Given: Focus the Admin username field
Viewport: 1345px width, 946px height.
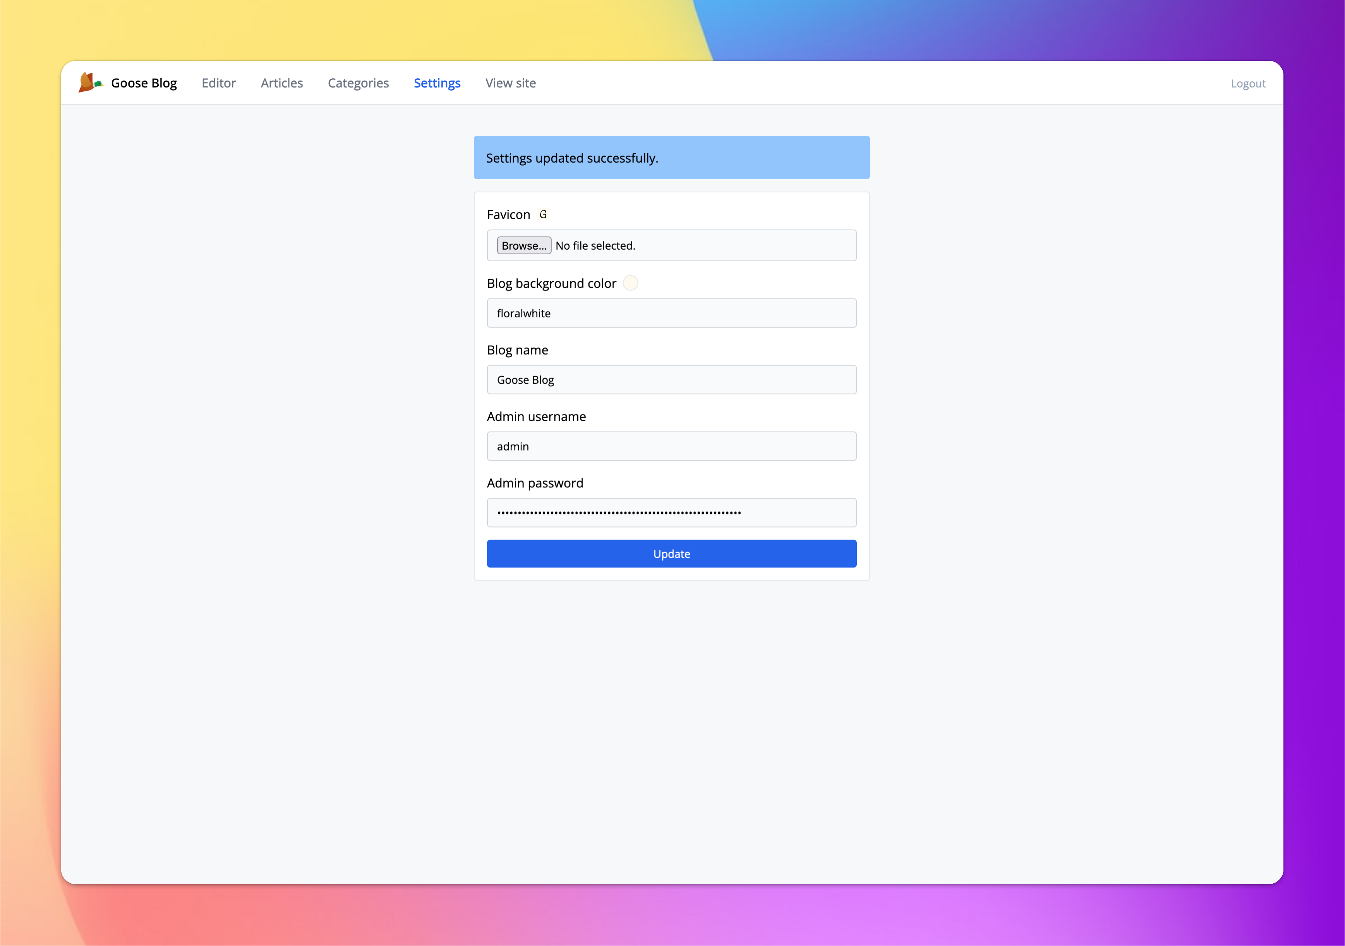Looking at the screenshot, I should click(x=671, y=446).
